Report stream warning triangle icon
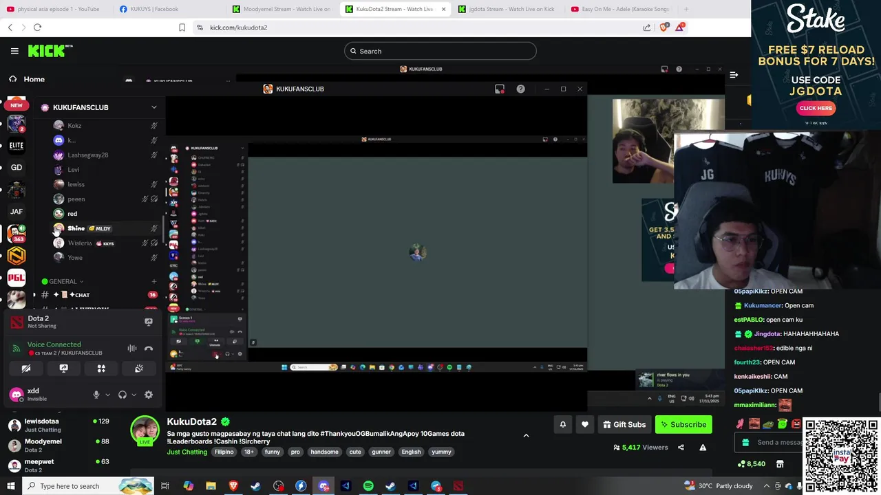The image size is (881, 495). click(x=703, y=448)
